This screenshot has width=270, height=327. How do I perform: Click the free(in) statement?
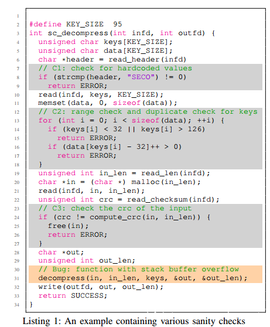coord(68,226)
